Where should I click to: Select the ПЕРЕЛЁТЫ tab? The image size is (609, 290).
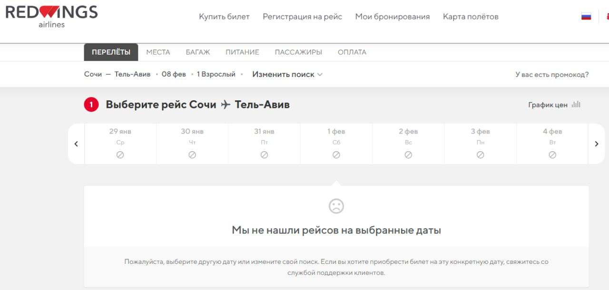pyautogui.click(x=111, y=52)
